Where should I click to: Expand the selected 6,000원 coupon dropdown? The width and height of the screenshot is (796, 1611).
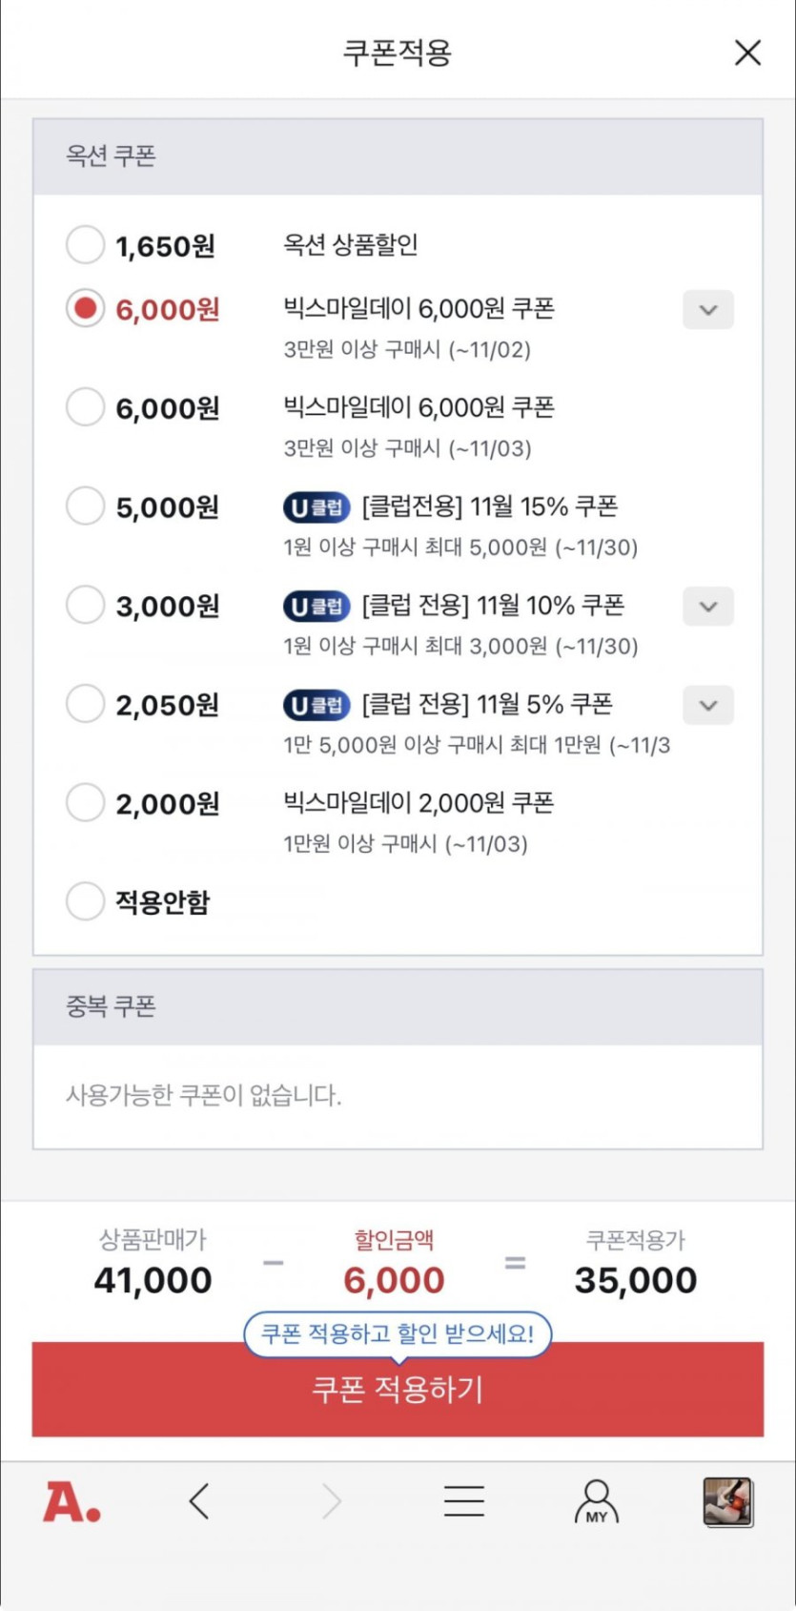point(708,310)
